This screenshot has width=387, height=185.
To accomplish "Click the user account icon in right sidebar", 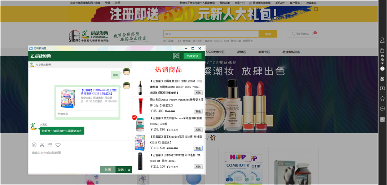I will pos(382,40).
